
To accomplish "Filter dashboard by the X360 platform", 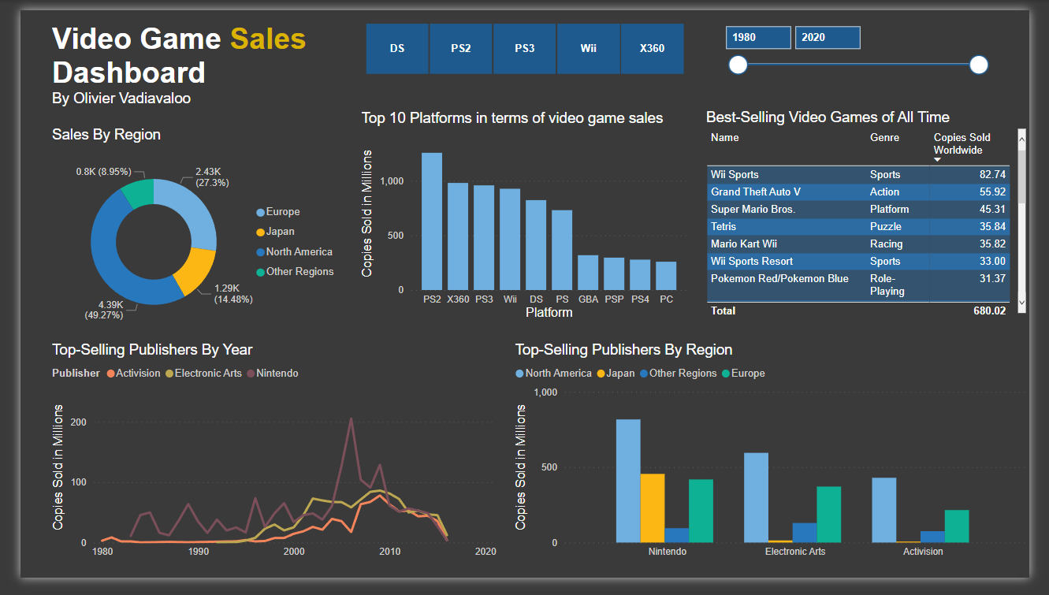I will point(652,48).
